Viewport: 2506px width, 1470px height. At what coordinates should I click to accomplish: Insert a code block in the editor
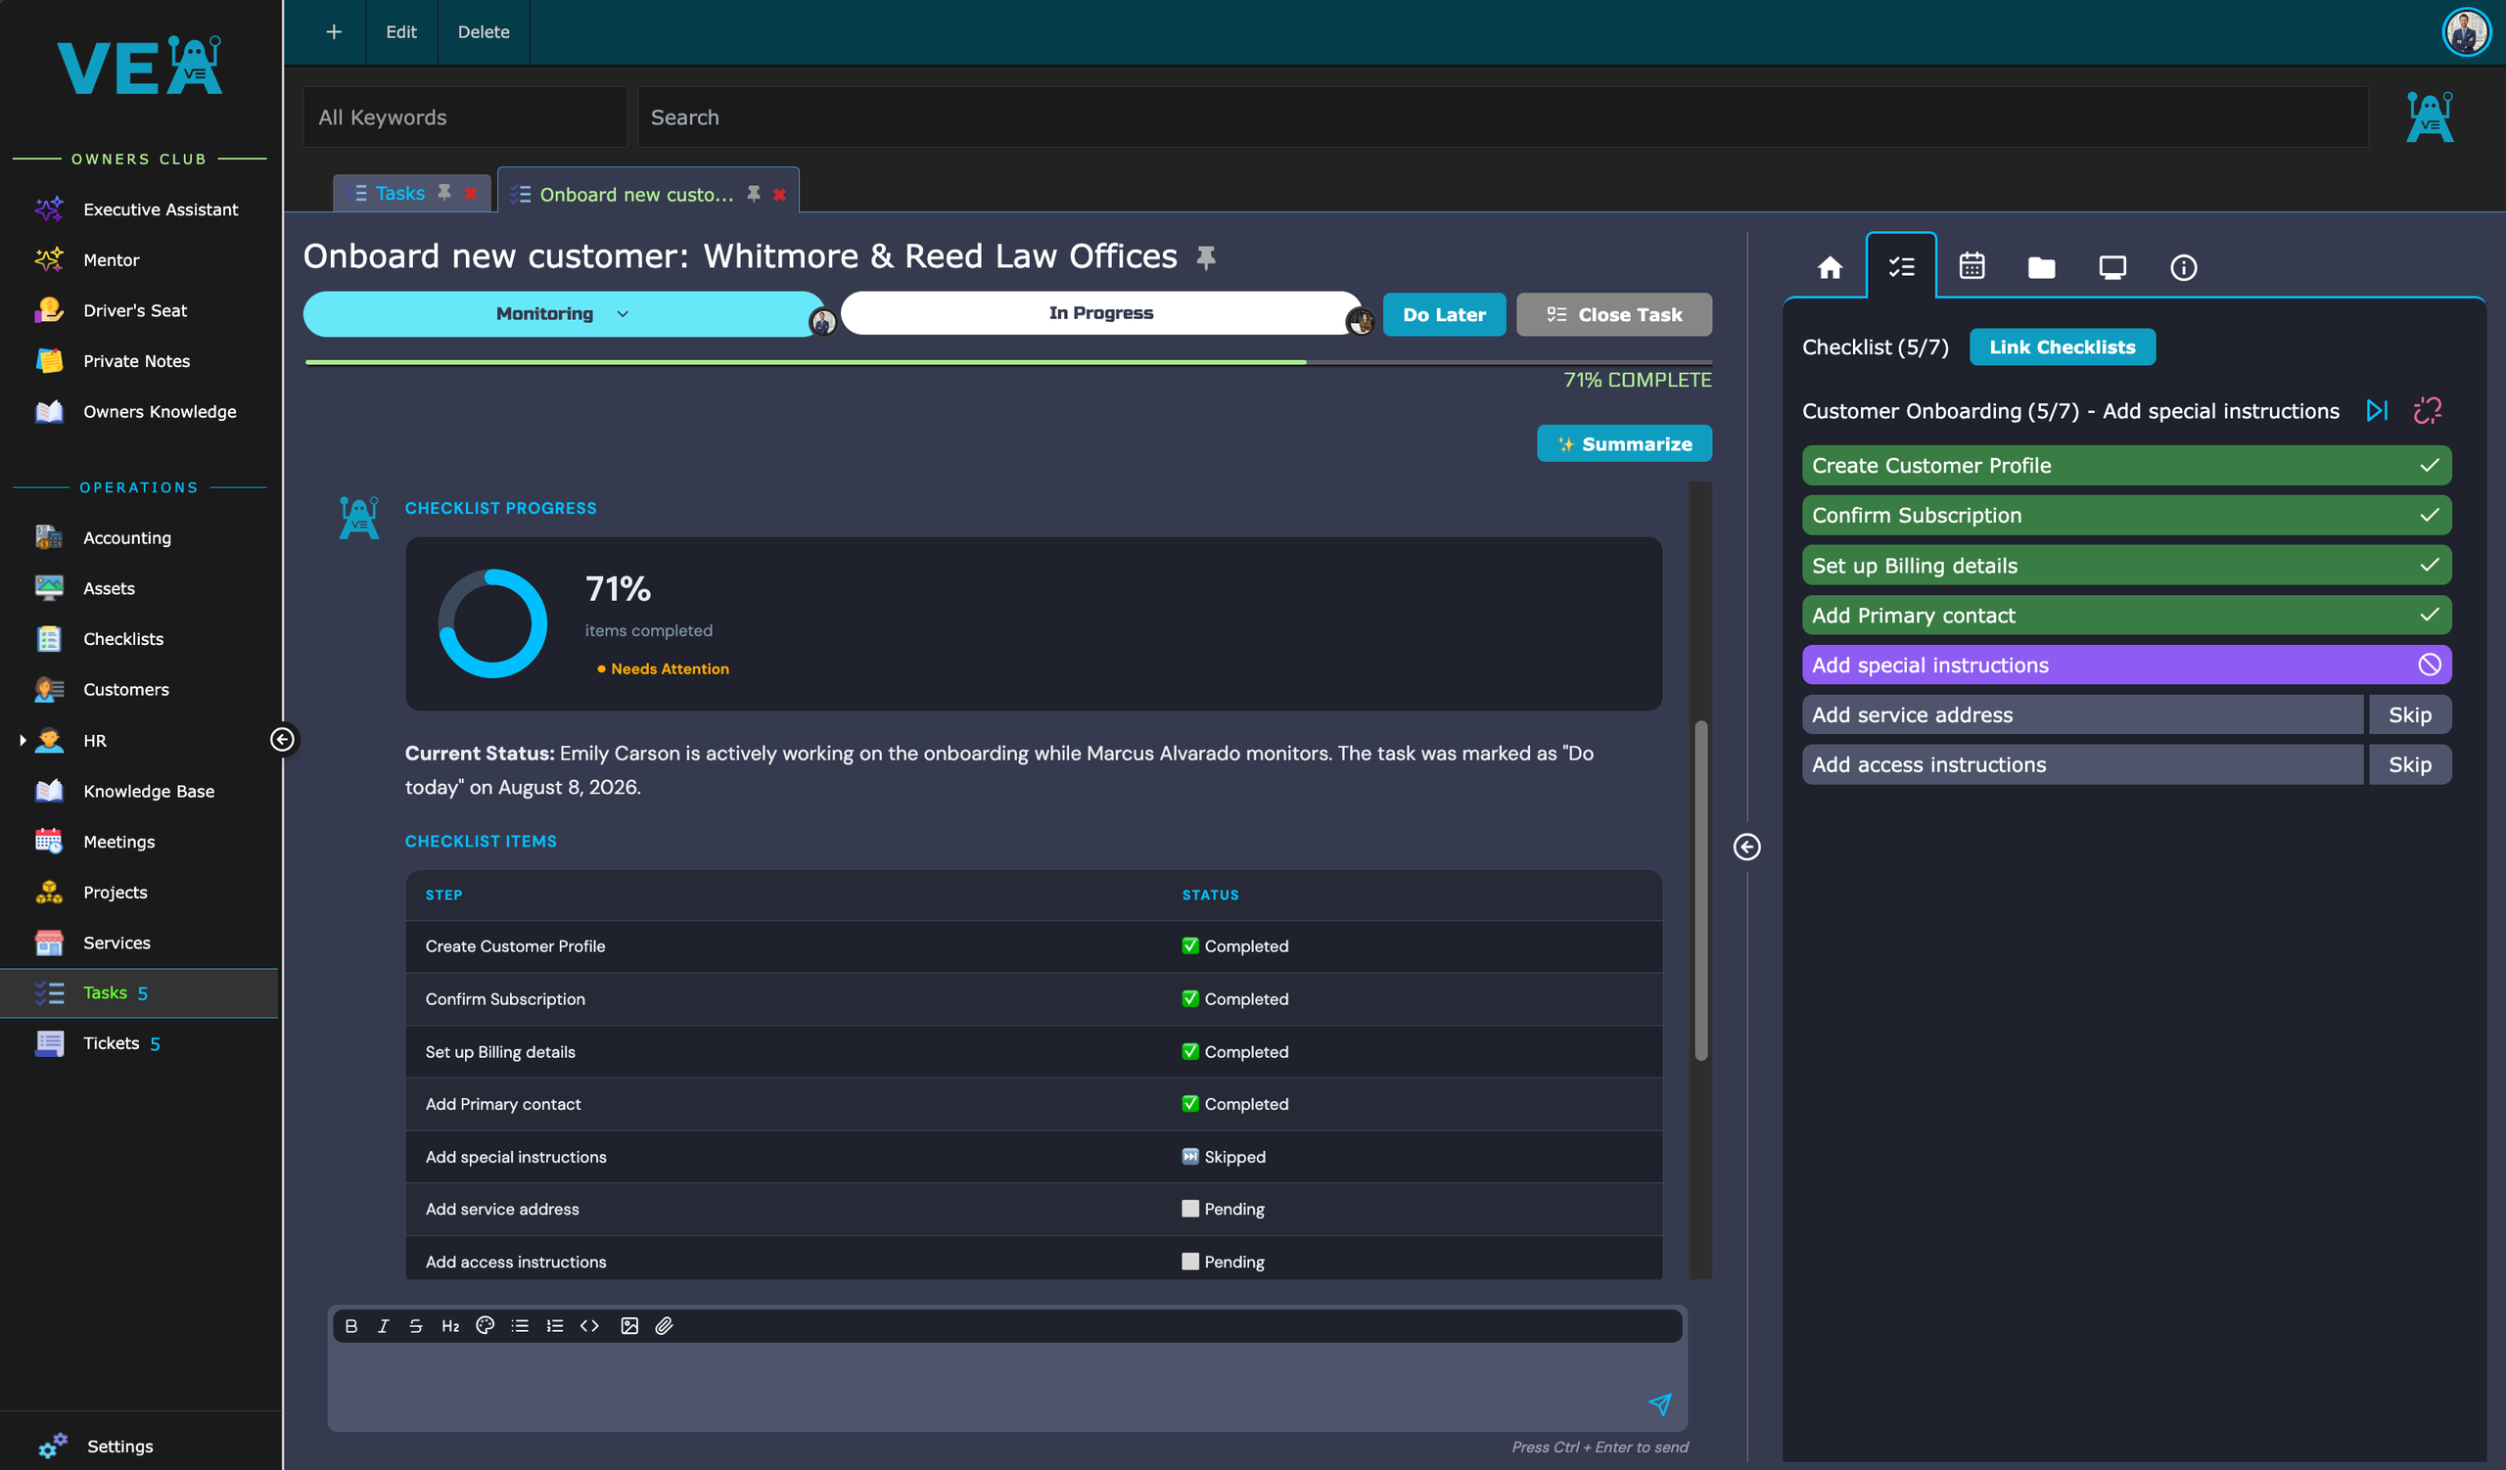(589, 1326)
